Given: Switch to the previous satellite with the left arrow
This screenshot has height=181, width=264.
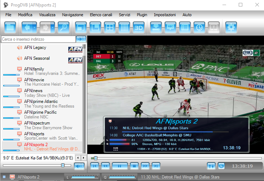Looking at the screenshot, I should point(78,158).
